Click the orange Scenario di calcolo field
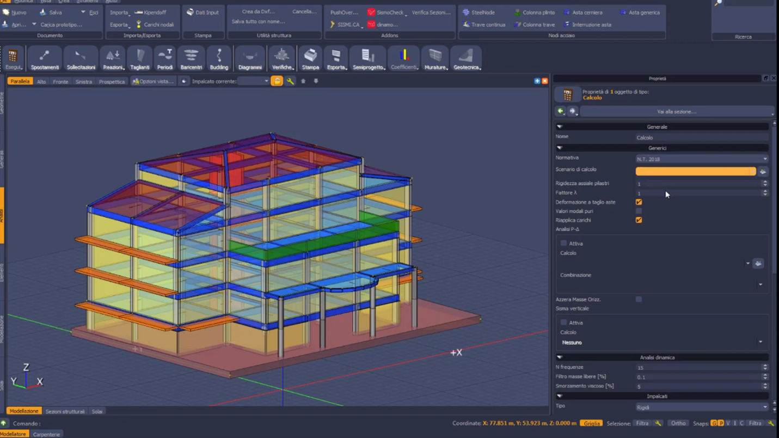This screenshot has width=779, height=438. [x=696, y=171]
